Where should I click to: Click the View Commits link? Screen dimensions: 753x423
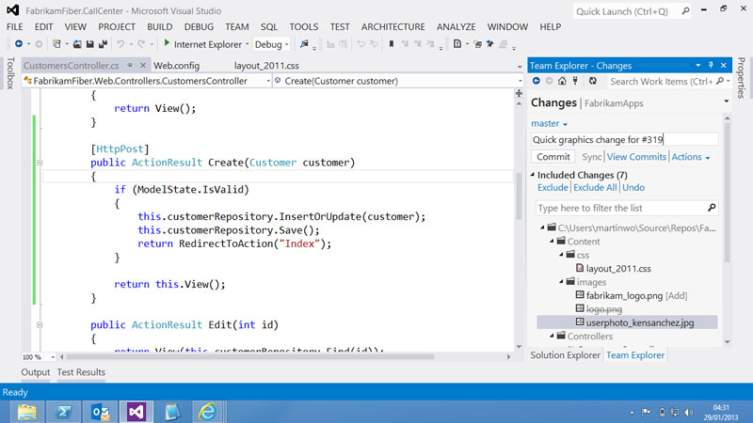[x=636, y=157]
